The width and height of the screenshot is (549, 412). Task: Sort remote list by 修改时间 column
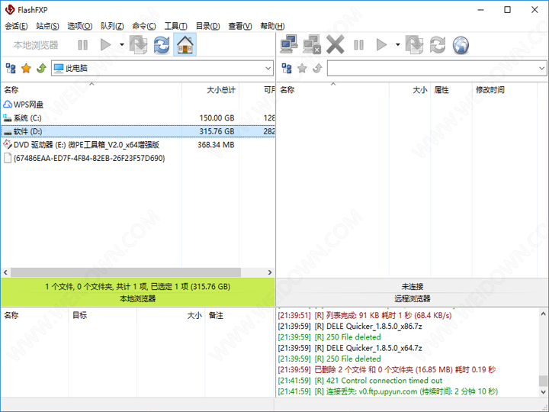pyautogui.click(x=505, y=90)
